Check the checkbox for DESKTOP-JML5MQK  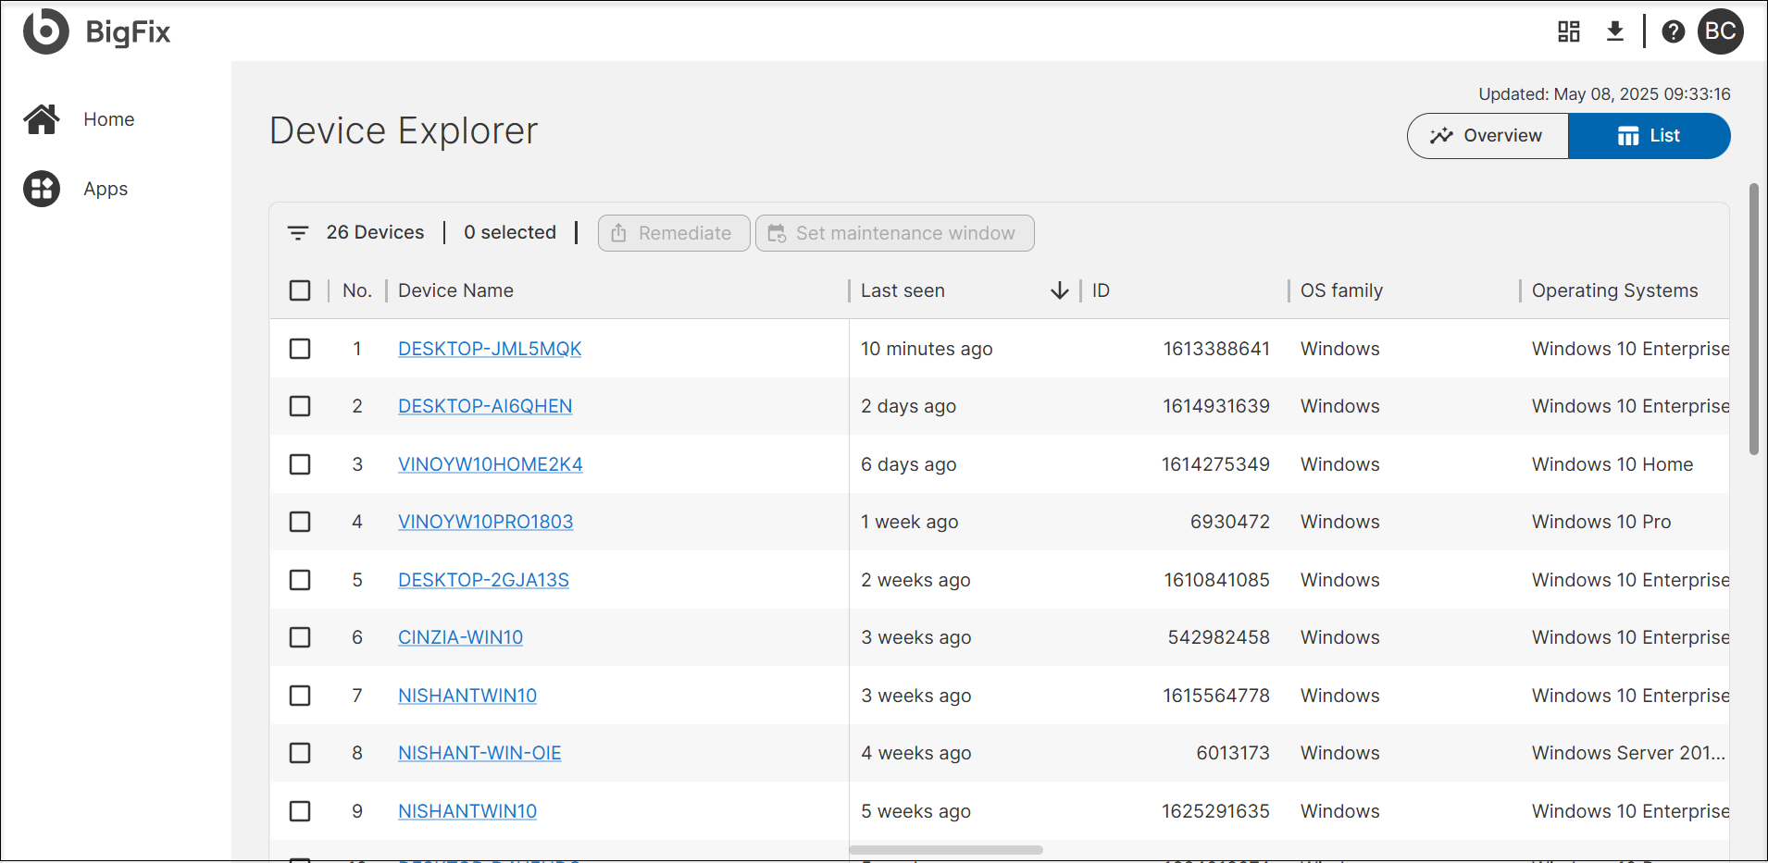pos(299,349)
